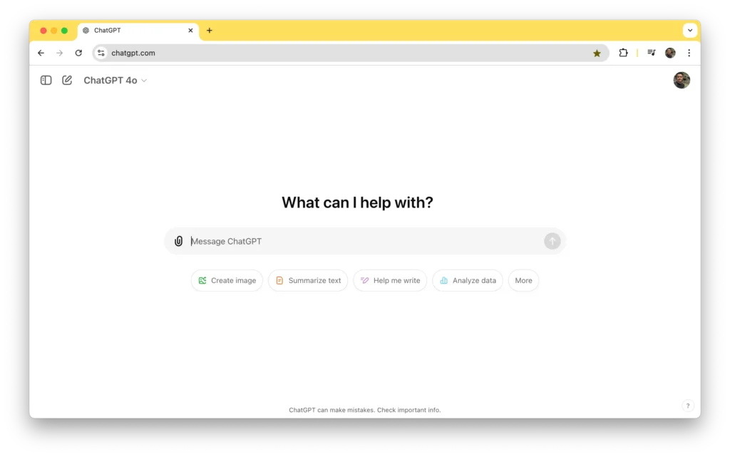Reload the chatgpt.com page
Viewport: 730px width, 457px height.
pos(78,53)
